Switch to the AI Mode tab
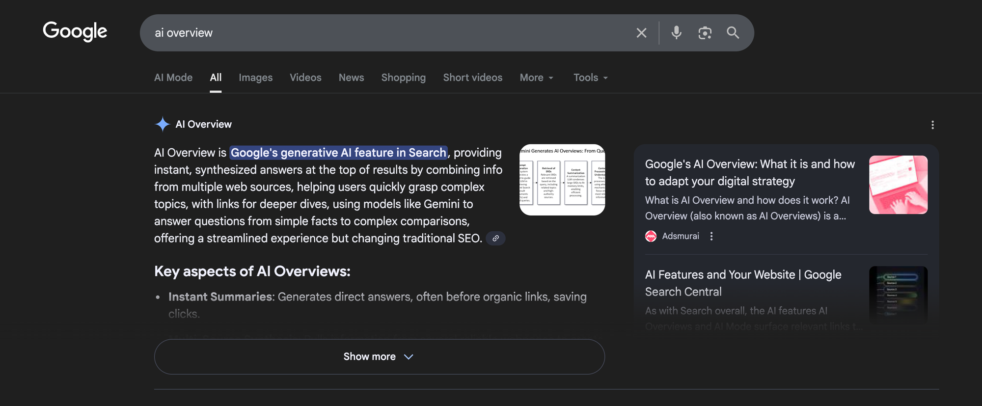982x406 pixels. [x=173, y=78]
